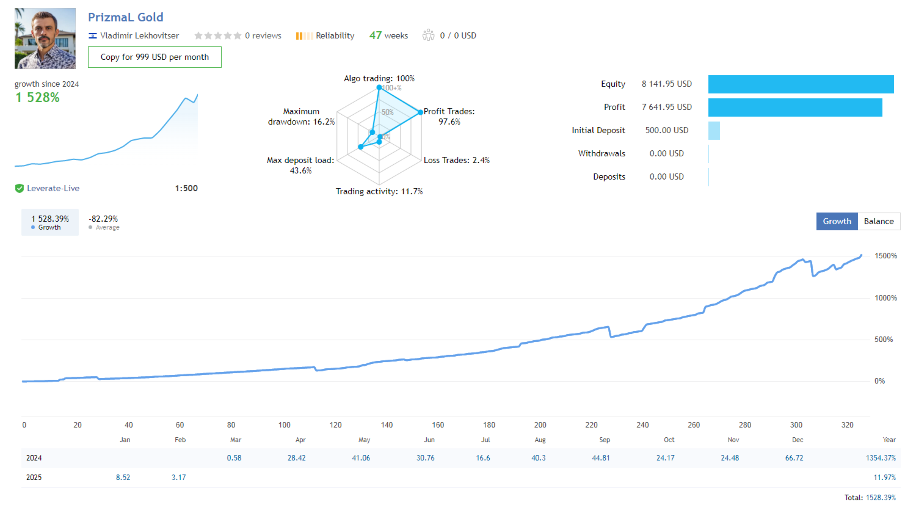
Task: Open the Vladimir Lekhovitser author link
Action: point(139,36)
